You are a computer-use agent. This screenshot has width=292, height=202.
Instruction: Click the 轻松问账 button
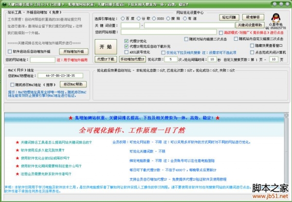[229, 17]
